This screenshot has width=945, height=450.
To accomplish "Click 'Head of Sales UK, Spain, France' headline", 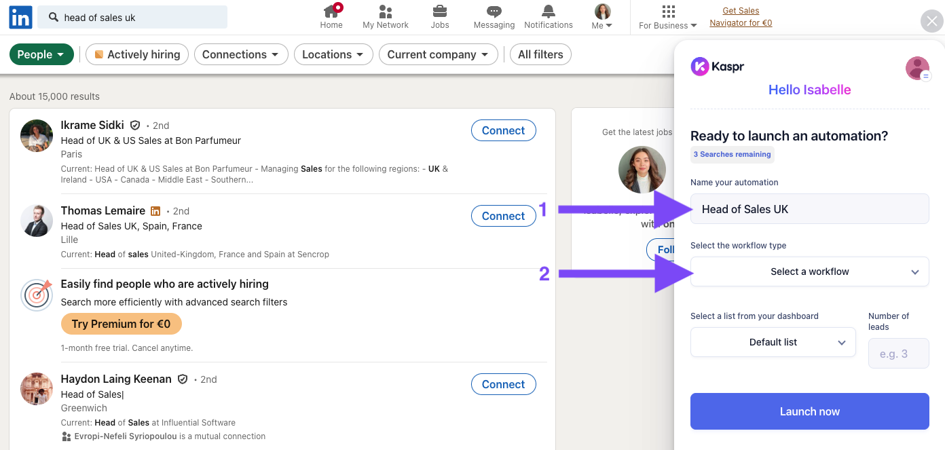I will pos(132,226).
